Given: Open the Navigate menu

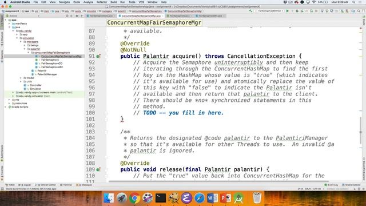Looking at the screenshot, I should 65,2.
